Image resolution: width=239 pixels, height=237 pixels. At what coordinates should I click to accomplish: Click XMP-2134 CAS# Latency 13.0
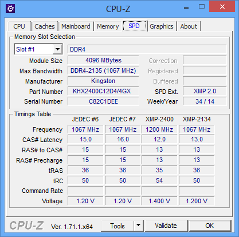(x=197, y=139)
